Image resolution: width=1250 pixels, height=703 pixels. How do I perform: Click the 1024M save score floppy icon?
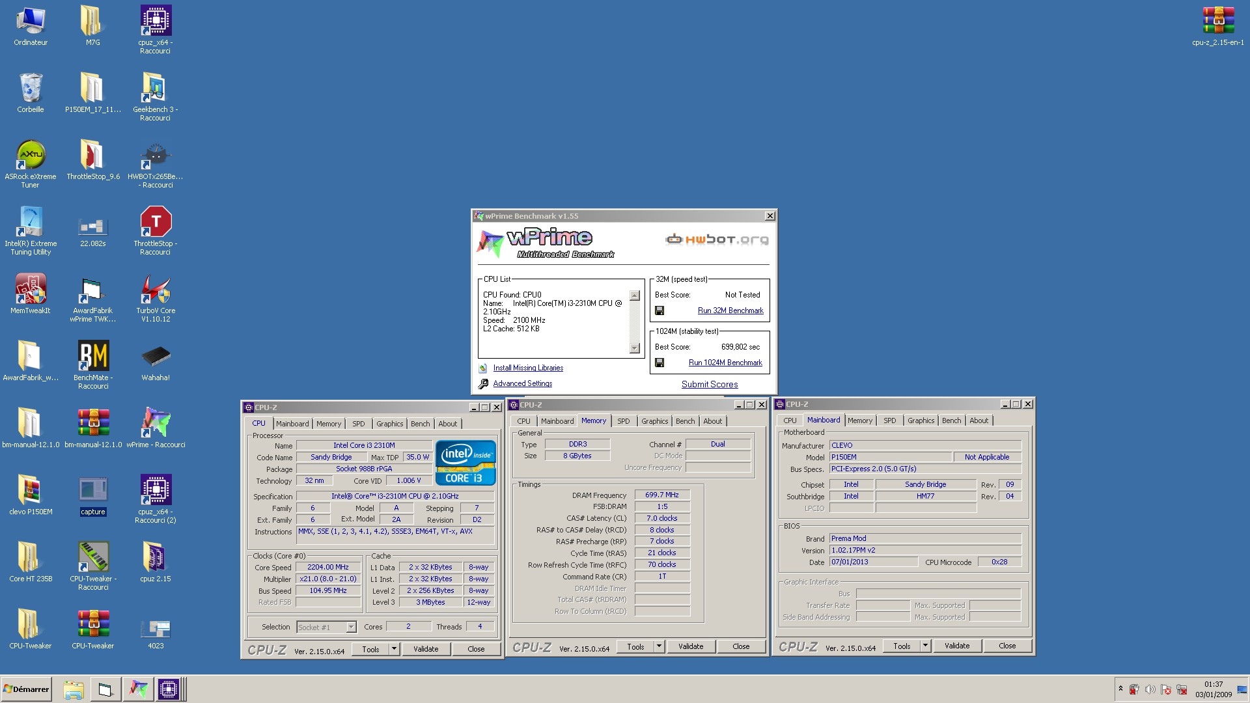(x=660, y=363)
